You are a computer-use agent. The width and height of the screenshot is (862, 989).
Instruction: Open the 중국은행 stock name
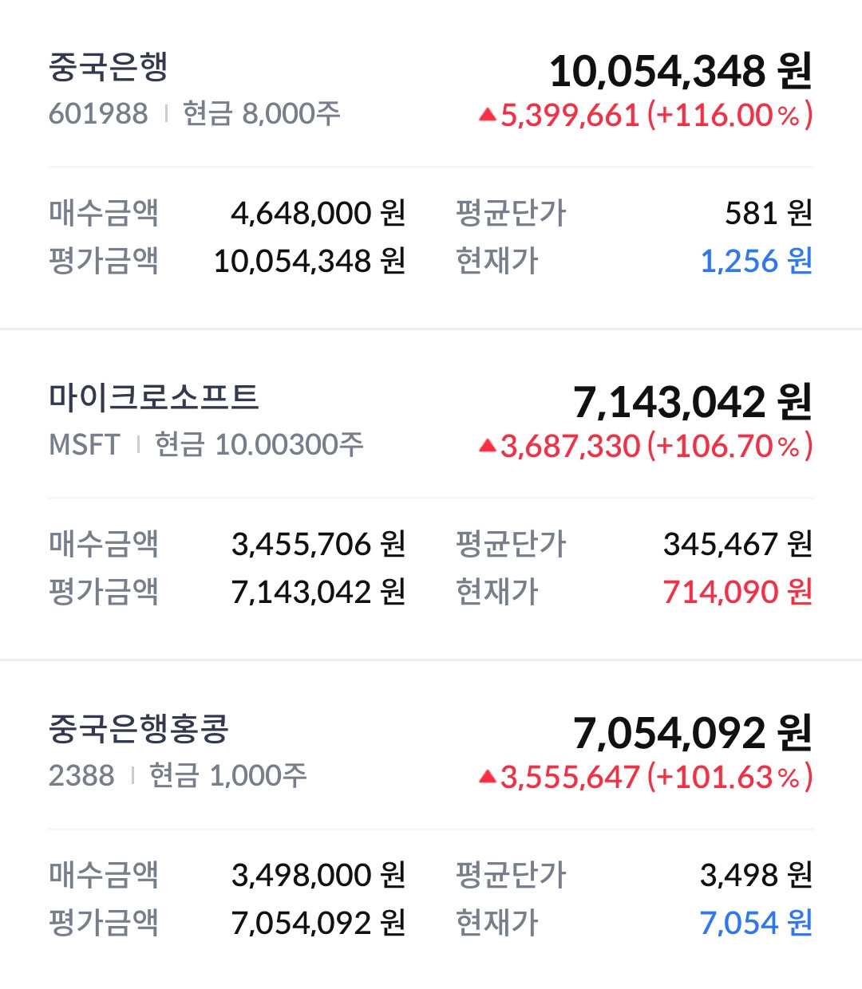click(109, 67)
